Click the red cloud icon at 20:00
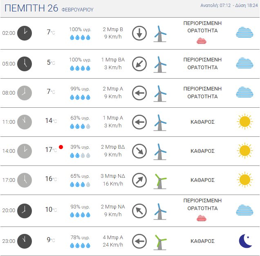Image resolution: width=260 pixels, height=256 pixels. [x=202, y=217]
